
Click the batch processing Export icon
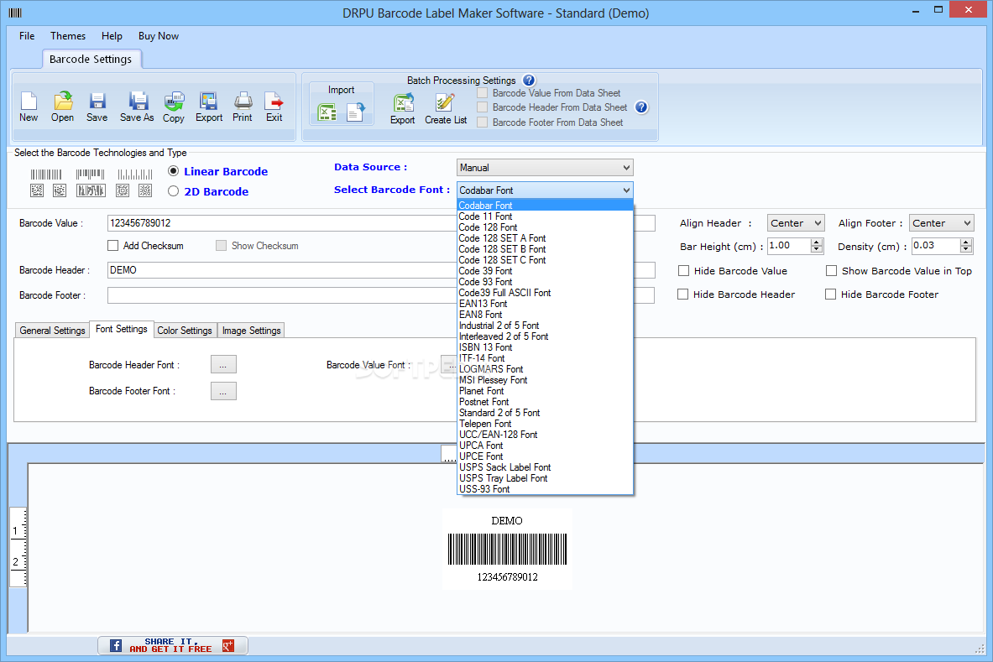pos(404,102)
